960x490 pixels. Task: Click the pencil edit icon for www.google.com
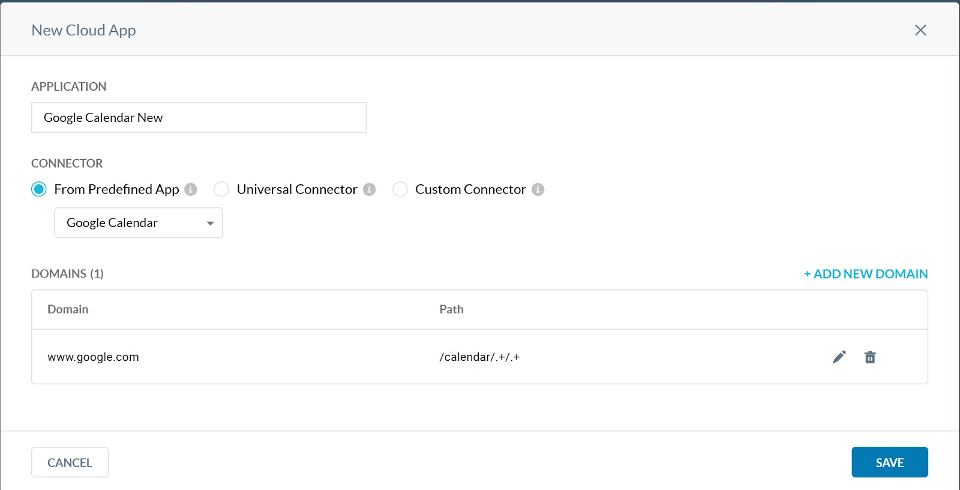point(839,357)
